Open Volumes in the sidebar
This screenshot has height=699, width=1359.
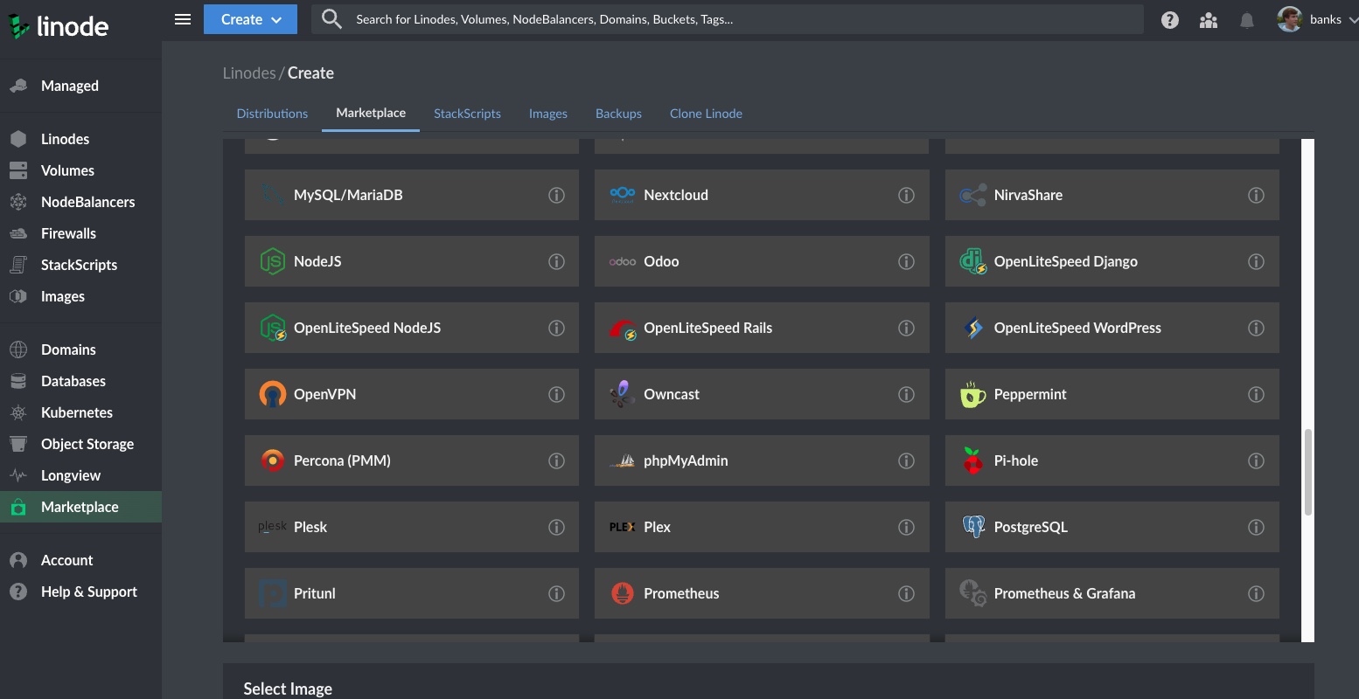[80, 170]
